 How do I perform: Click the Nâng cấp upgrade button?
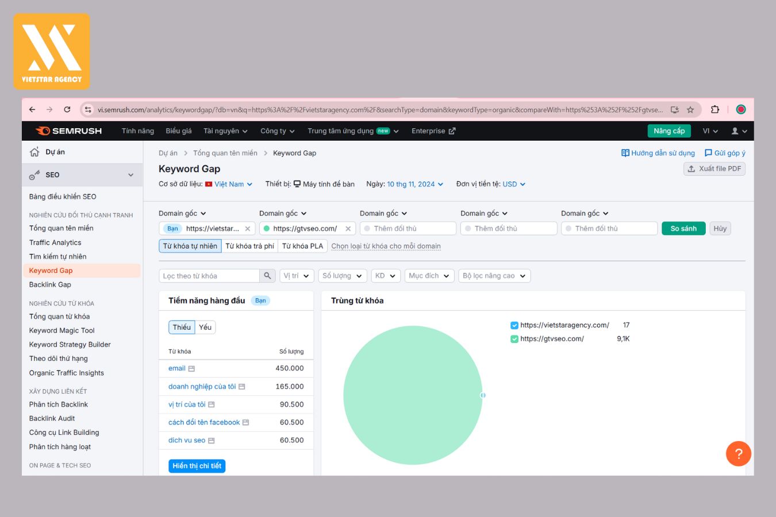tap(669, 131)
